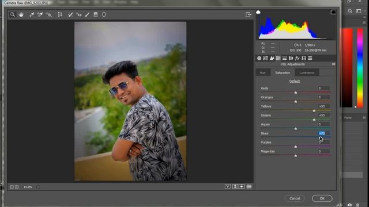
Task: Click the zoom in plus button
Action: pyautogui.click(x=17, y=187)
